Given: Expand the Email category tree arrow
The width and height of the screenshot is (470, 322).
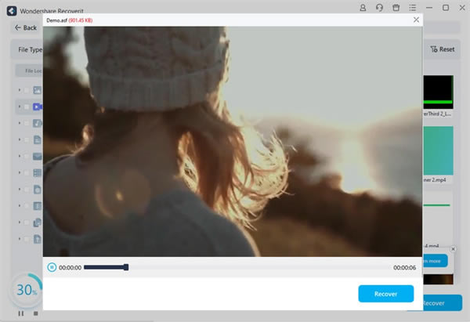Looking at the screenshot, I should pos(20,156).
